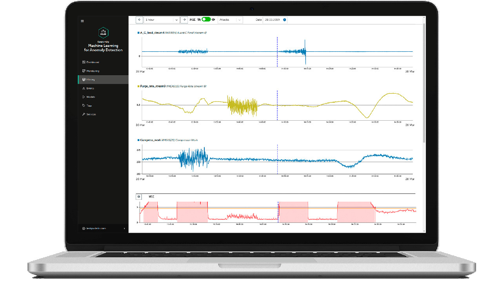This screenshot has width=502, height=282.
Task: Click the A_C_feed_stream4 chart title
Action: (173, 33)
